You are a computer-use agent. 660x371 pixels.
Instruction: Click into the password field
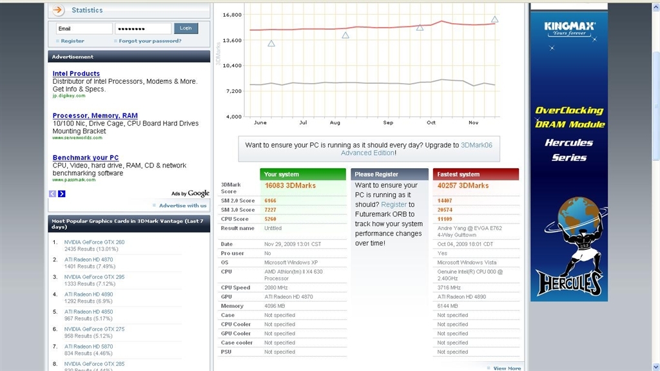coord(142,28)
